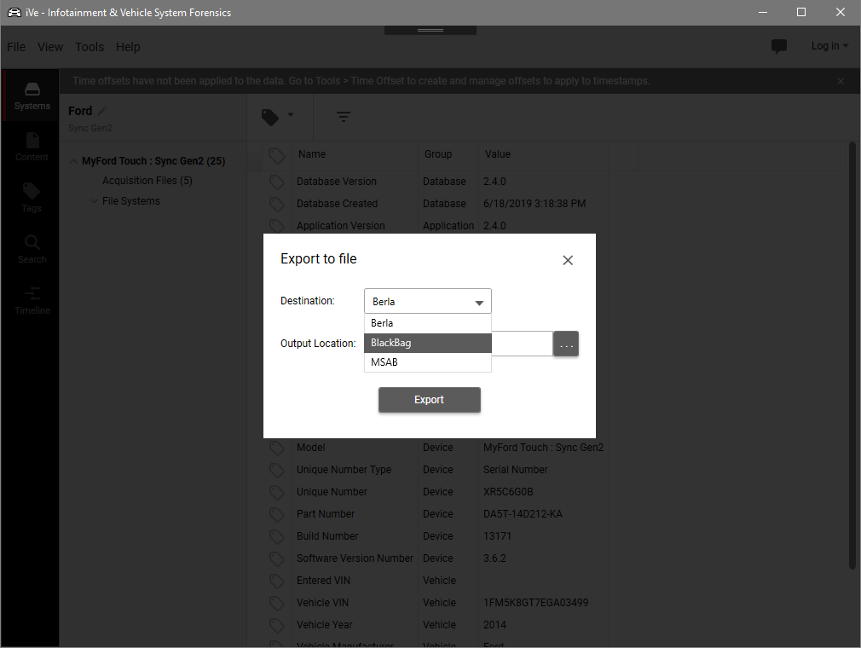
Task: Open the Help menu
Action: click(128, 47)
